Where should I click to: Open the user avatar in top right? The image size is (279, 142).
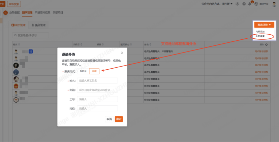click(274, 4)
